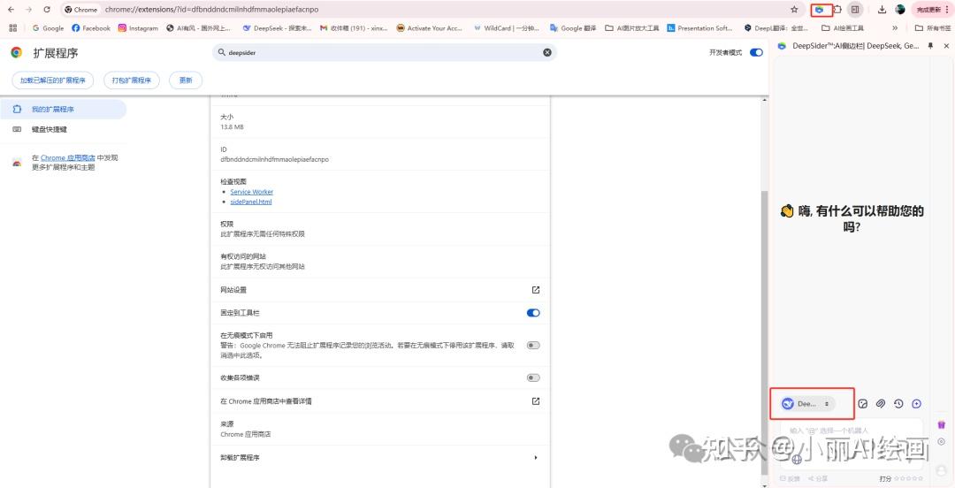The height and width of the screenshot is (488, 955).
Task: Expand 卸载扩展程序 remove extension arrow
Action: click(x=535, y=458)
